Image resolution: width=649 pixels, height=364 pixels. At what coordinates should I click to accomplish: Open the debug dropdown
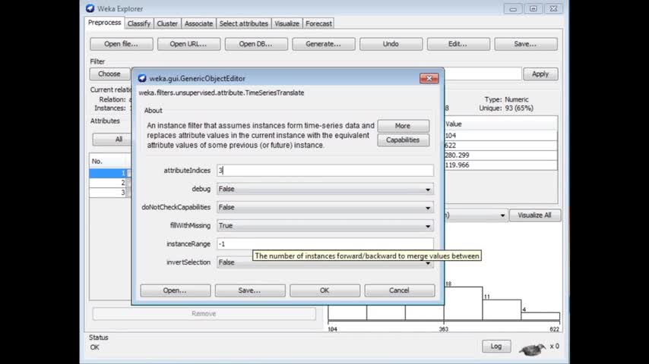click(x=325, y=189)
